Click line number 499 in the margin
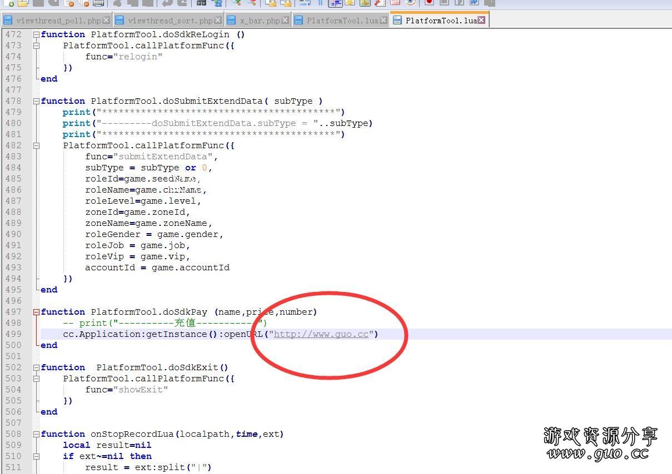This screenshot has width=672, height=474. 13,334
